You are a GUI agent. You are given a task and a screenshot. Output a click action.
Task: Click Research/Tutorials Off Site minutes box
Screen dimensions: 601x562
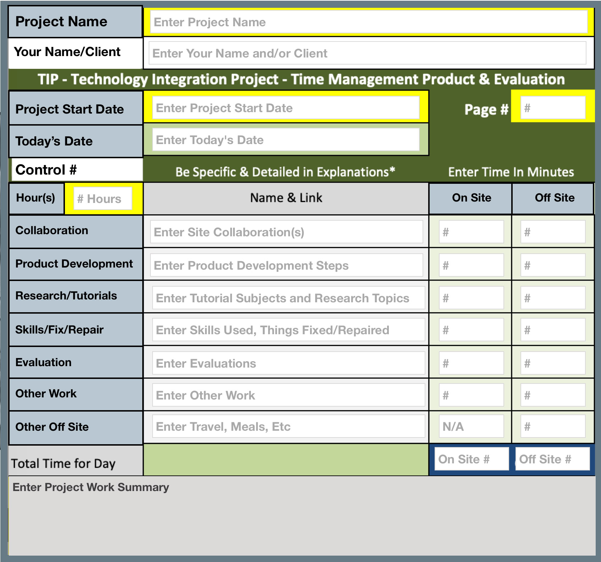coord(553,298)
